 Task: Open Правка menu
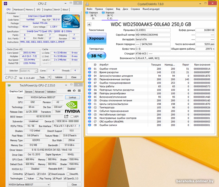(99, 9)
